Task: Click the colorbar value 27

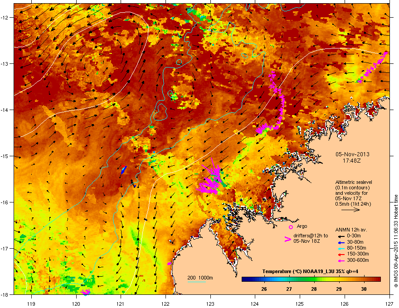Action: tap(289, 289)
